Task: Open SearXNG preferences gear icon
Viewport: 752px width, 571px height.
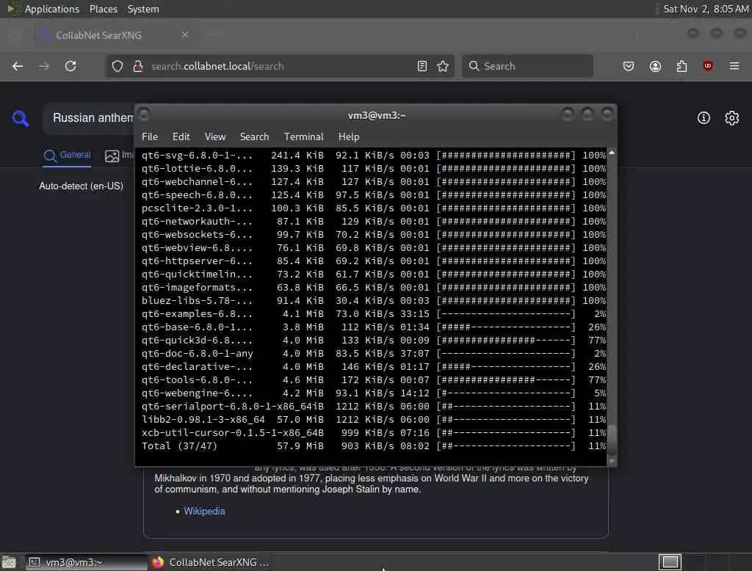Action: [x=732, y=118]
